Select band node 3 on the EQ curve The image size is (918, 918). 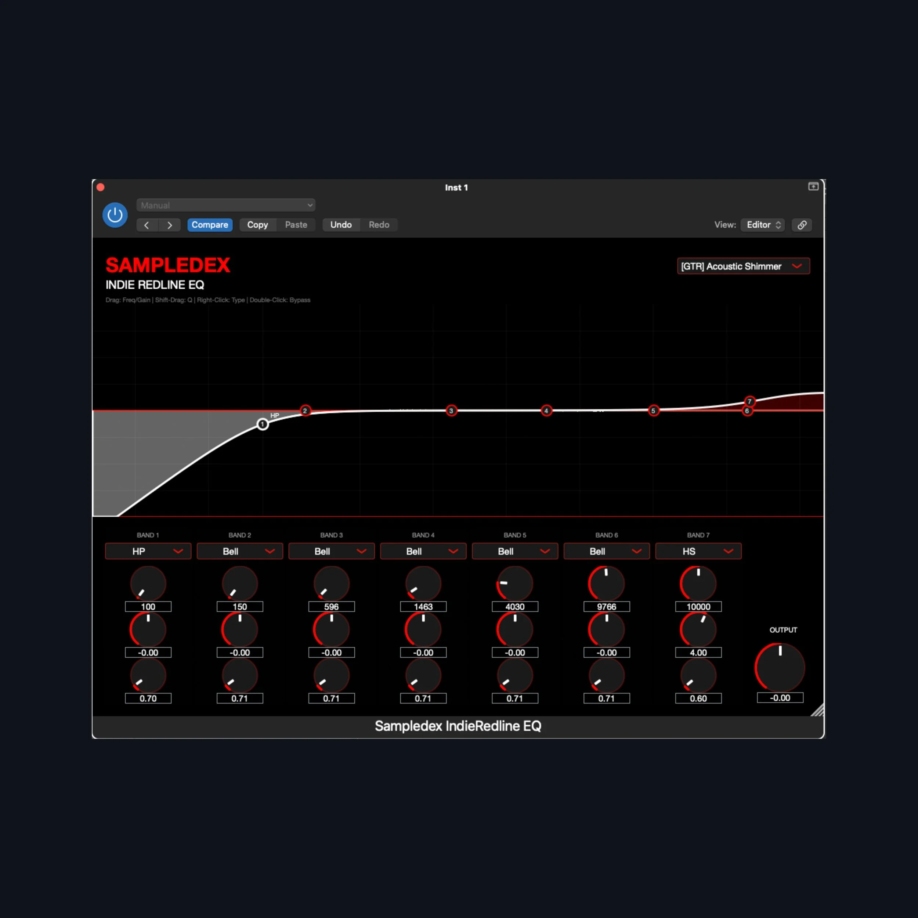point(451,411)
